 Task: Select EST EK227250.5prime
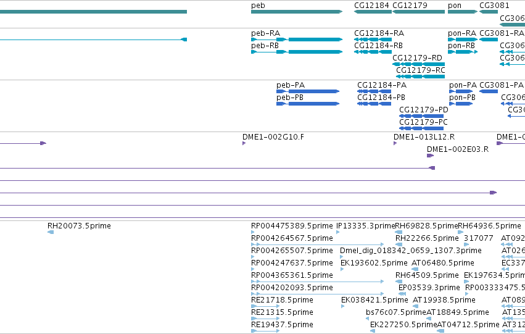[x=373, y=332]
